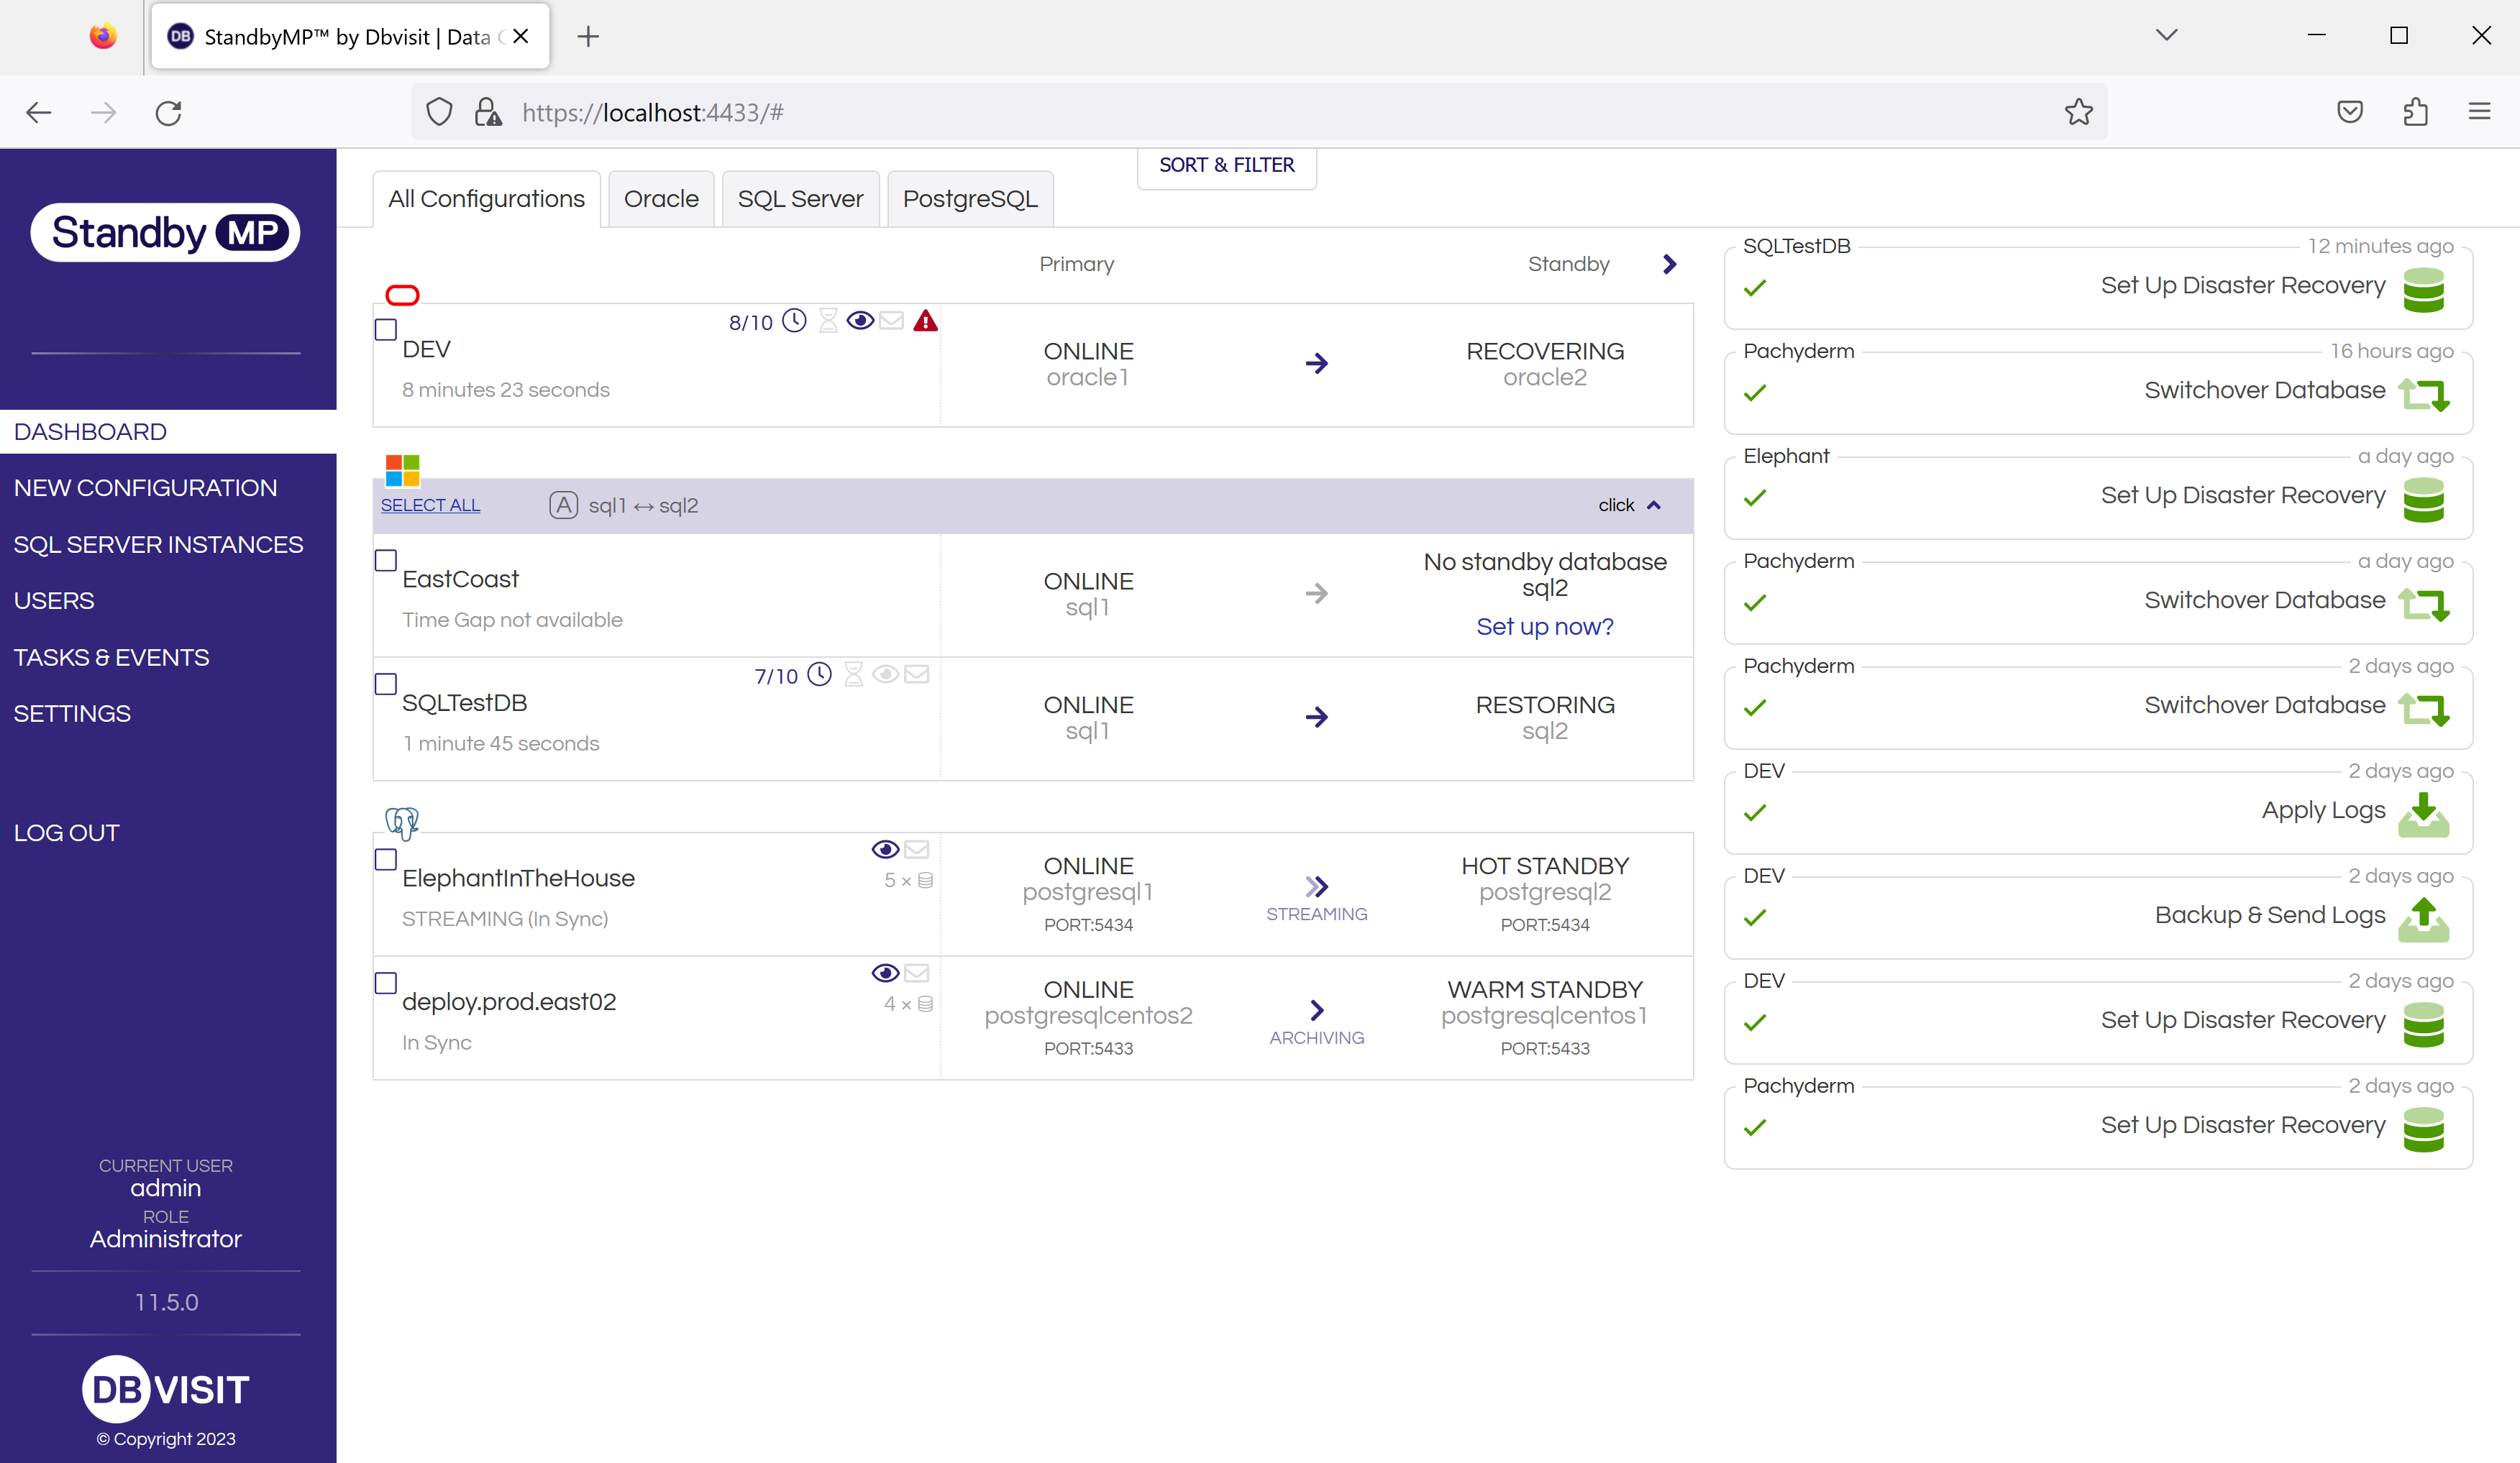Open the PostgreSQL tab
This screenshot has height=1463, width=2520.
[x=968, y=198]
